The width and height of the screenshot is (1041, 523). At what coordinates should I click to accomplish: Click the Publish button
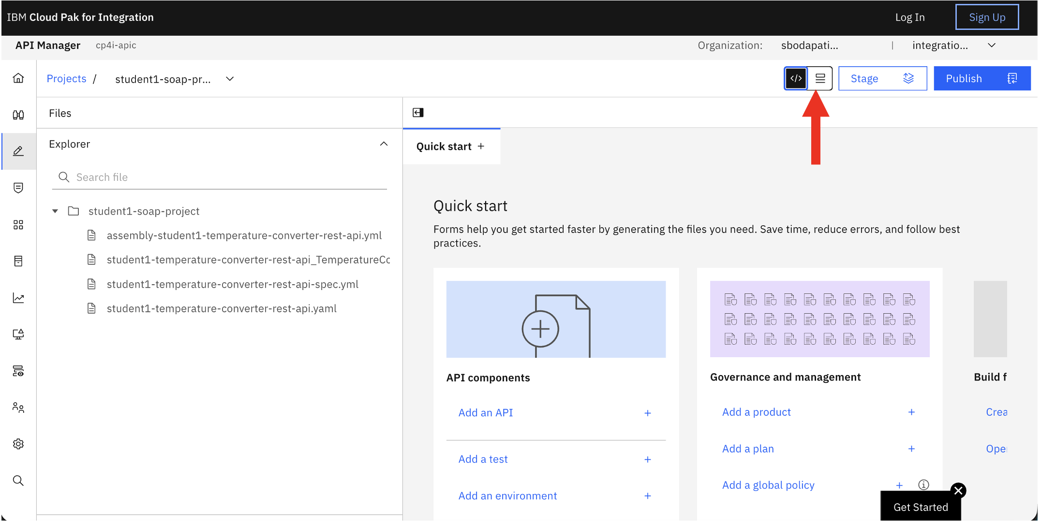pos(982,78)
